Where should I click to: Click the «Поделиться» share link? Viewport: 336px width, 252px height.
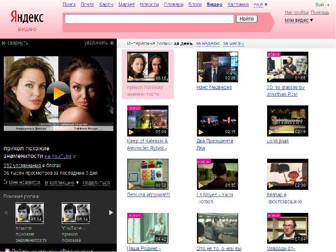96,183
